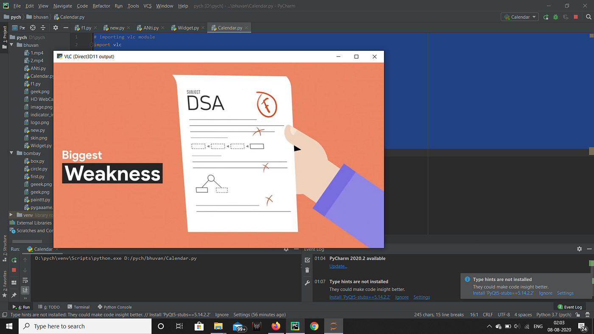Toggle soft-wrap in Run console

point(25,280)
